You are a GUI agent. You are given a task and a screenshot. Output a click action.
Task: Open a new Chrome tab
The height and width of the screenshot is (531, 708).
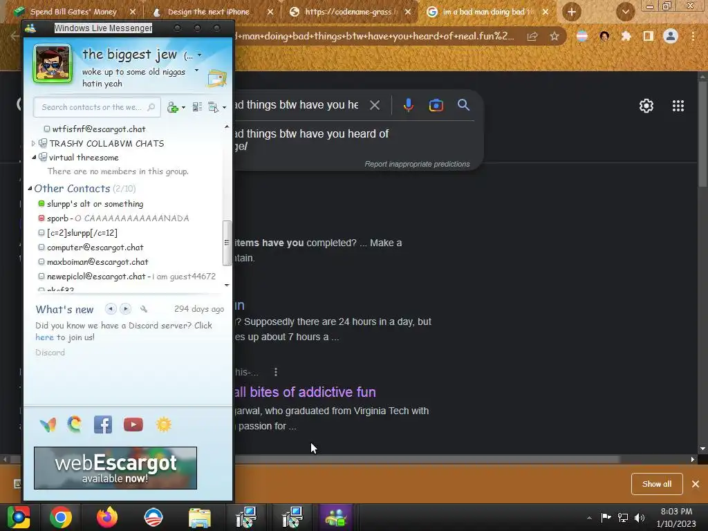pos(572,12)
